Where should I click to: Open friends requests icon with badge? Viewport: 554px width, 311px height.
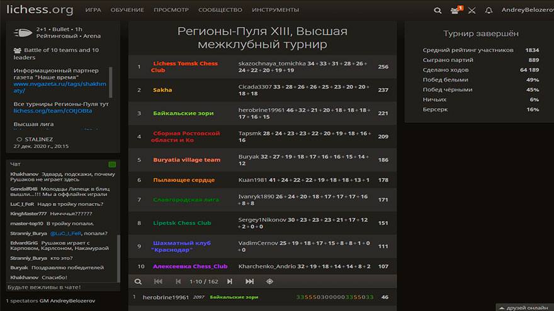[456, 10]
